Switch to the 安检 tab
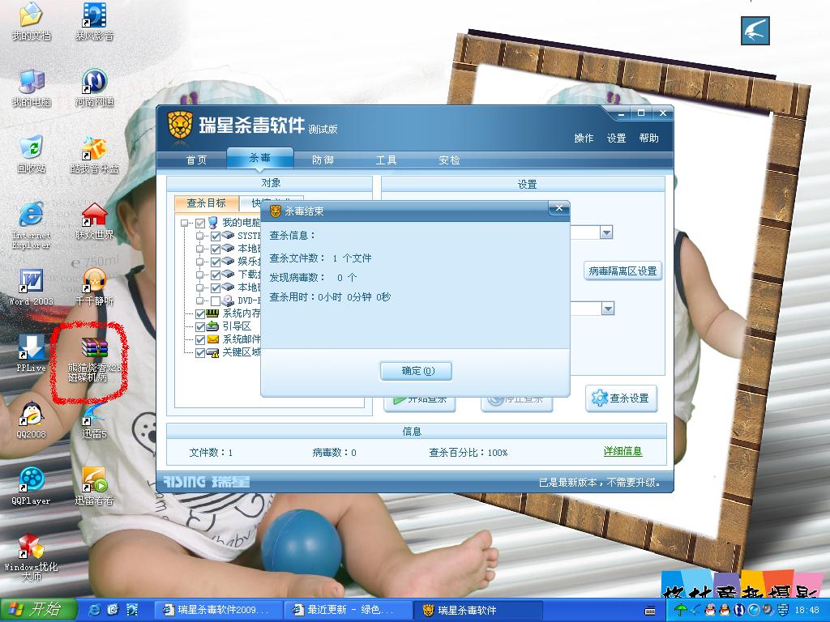Image resolution: width=830 pixels, height=622 pixels. click(x=449, y=160)
